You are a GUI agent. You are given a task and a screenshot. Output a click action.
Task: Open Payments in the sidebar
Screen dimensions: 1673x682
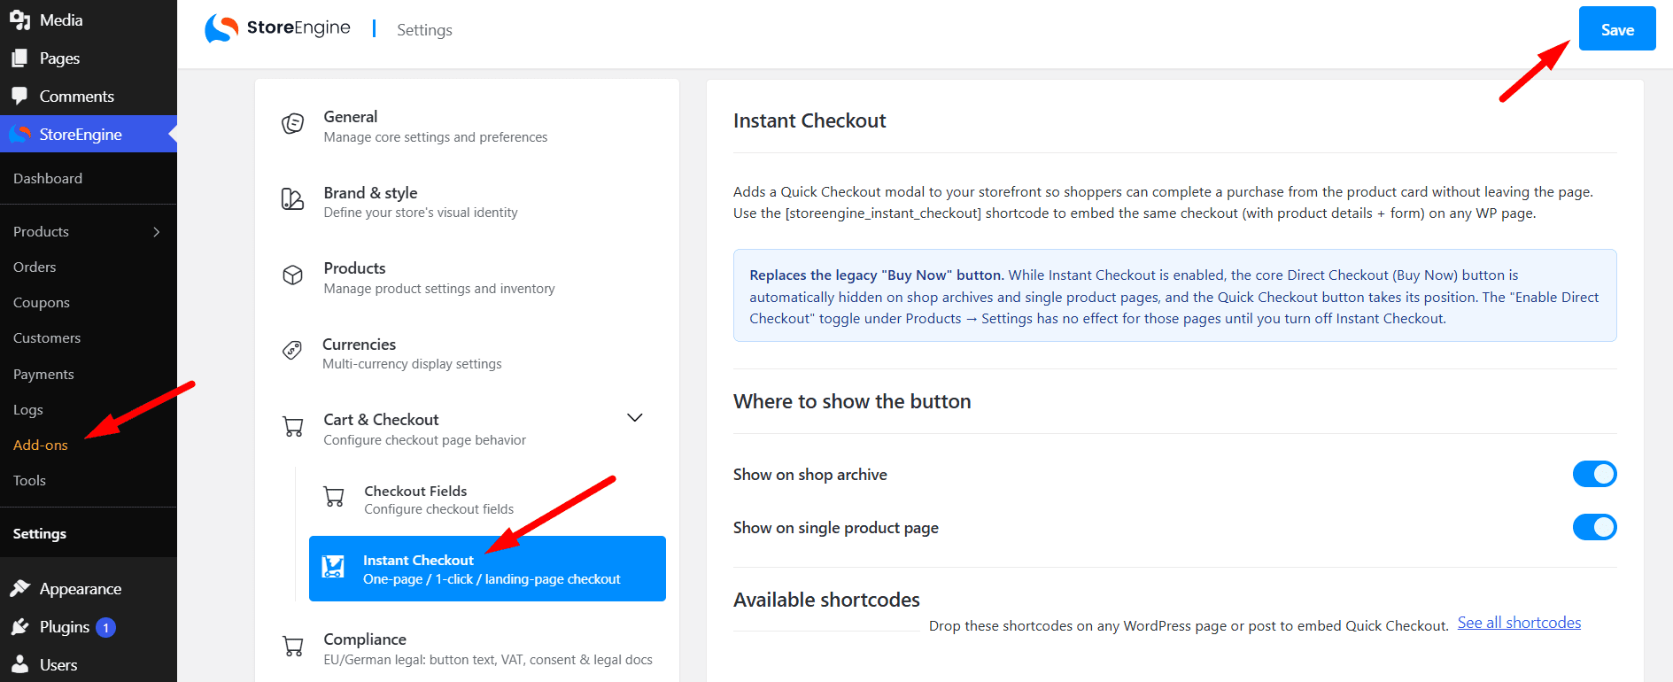pyautogui.click(x=43, y=374)
